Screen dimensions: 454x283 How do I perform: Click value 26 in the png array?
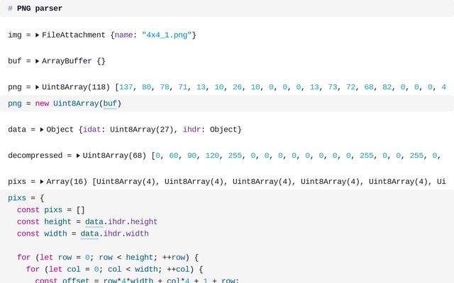pyautogui.click(x=237, y=87)
